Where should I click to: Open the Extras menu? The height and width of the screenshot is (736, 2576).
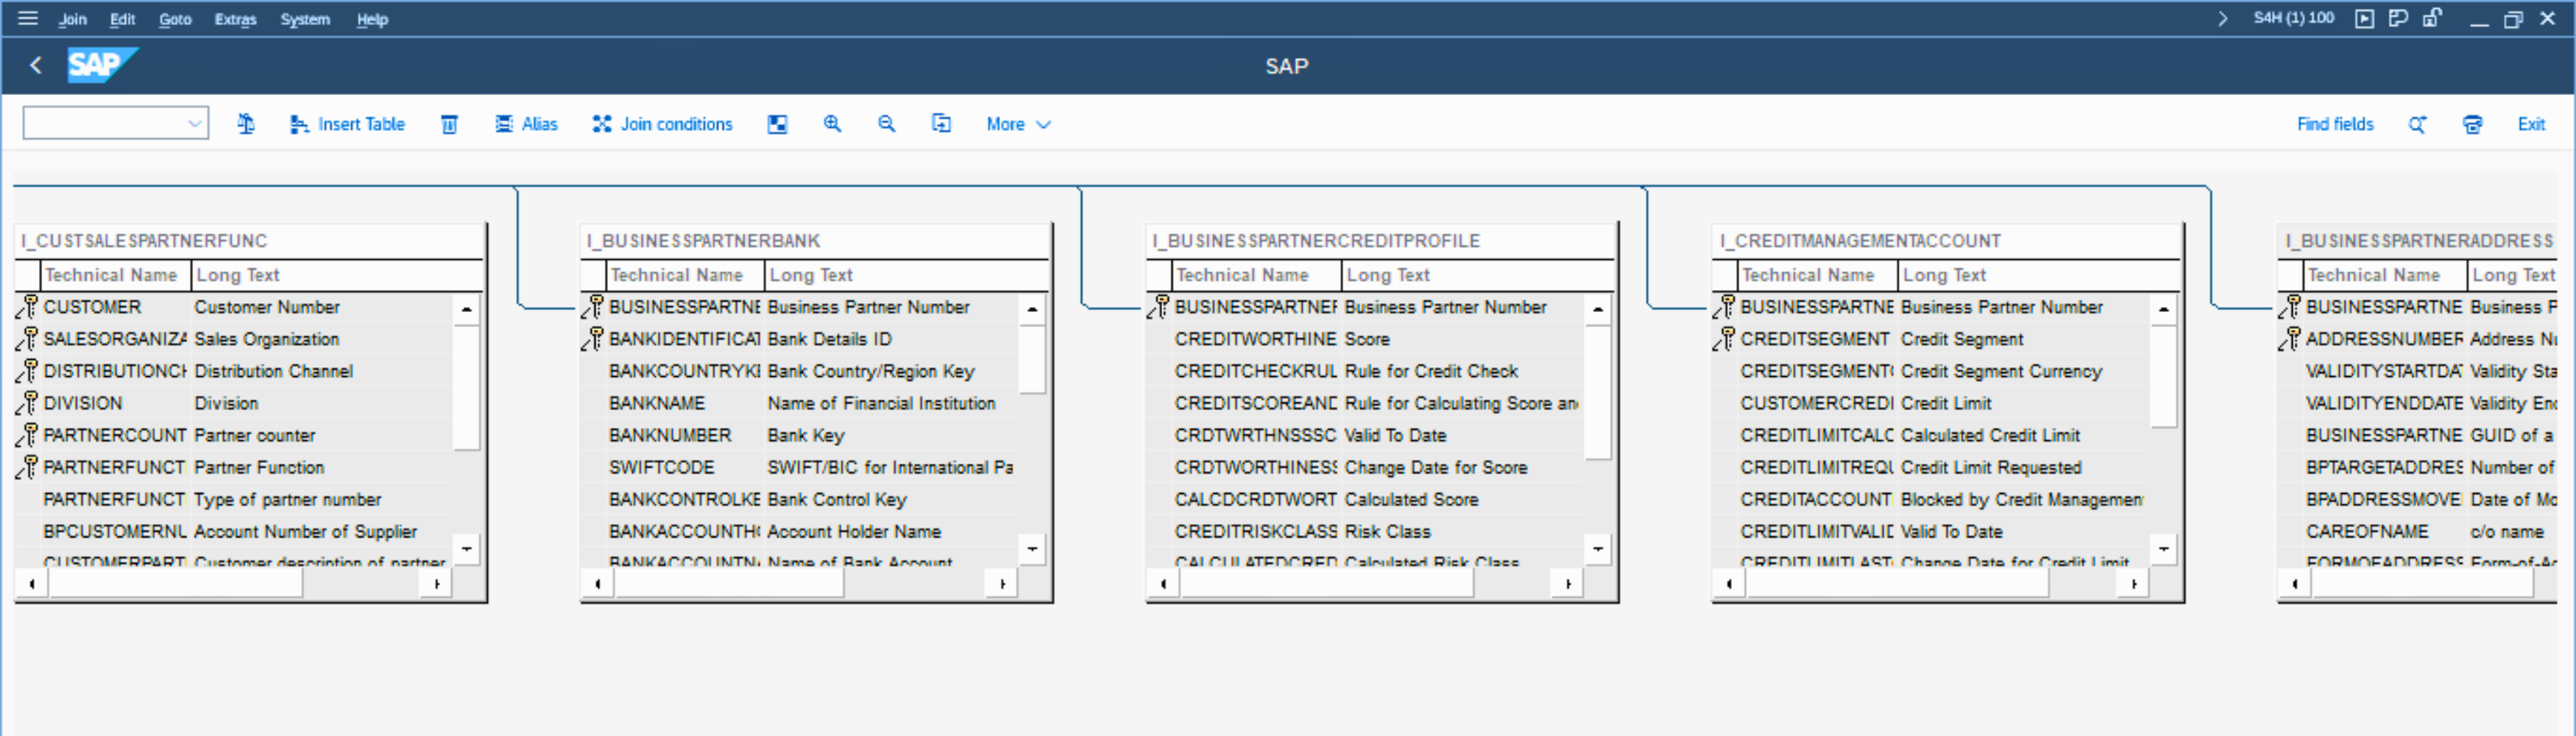[x=235, y=19]
